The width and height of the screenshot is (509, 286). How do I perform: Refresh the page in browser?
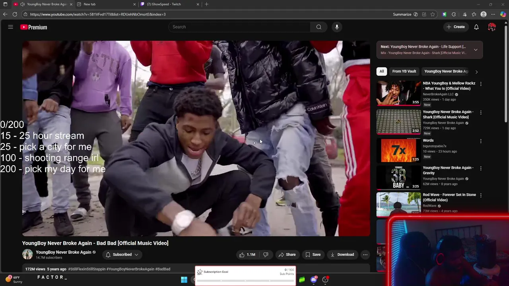coord(15,14)
